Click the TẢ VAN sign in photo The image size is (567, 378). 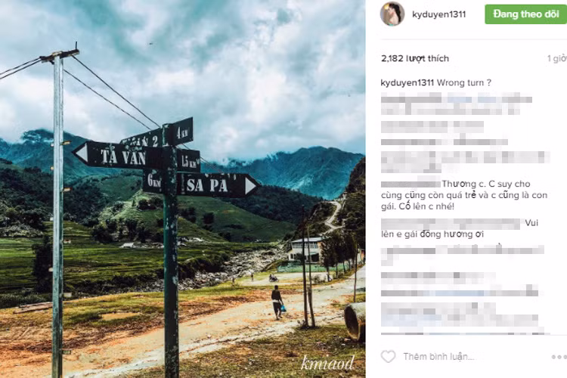pos(117,156)
